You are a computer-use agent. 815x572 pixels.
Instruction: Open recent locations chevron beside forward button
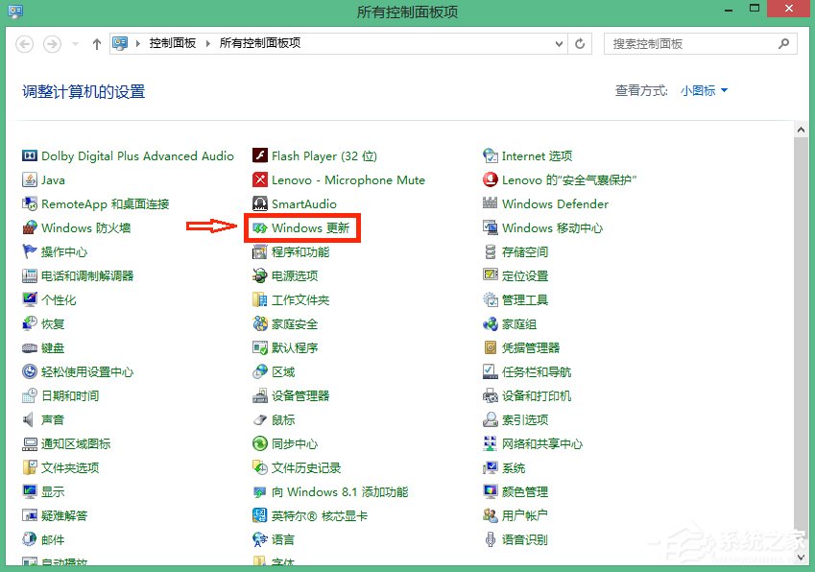pyautogui.click(x=74, y=43)
